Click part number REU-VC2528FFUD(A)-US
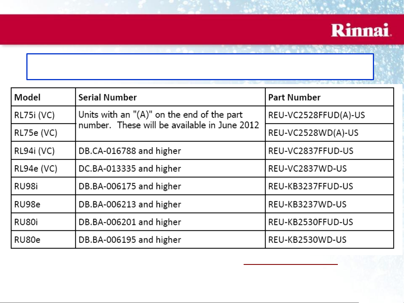Viewport: 404px width, 303px height. click(317, 115)
